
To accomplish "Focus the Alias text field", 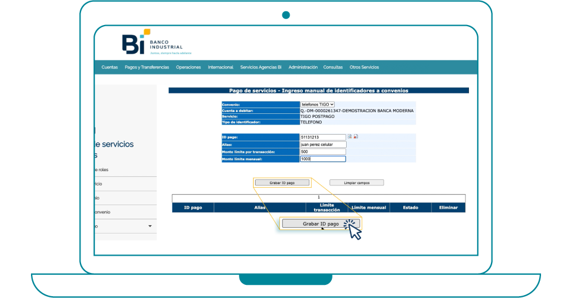I will [x=323, y=144].
